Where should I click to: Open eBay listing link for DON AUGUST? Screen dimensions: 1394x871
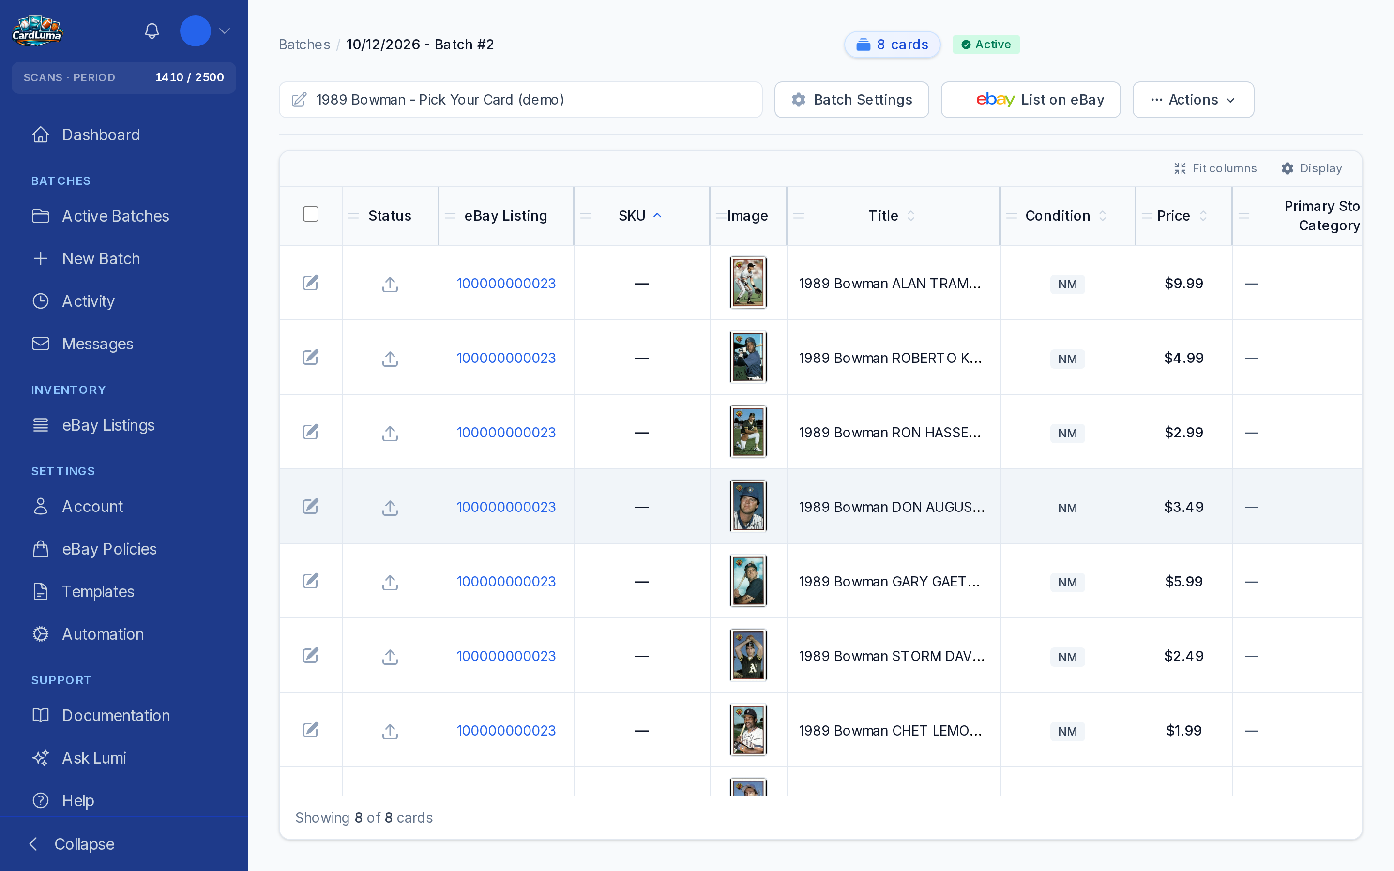point(506,507)
